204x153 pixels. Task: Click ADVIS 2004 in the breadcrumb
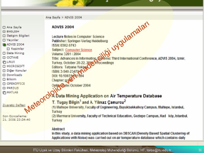tap(73, 18)
